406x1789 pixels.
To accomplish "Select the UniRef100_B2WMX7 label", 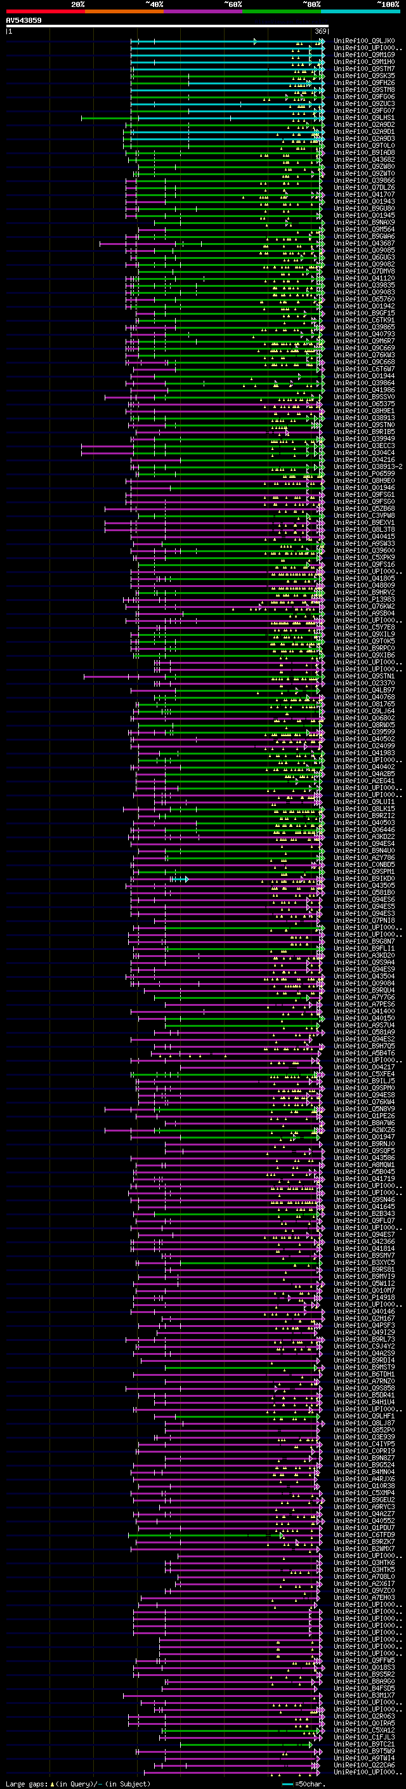I will [x=364, y=1549].
